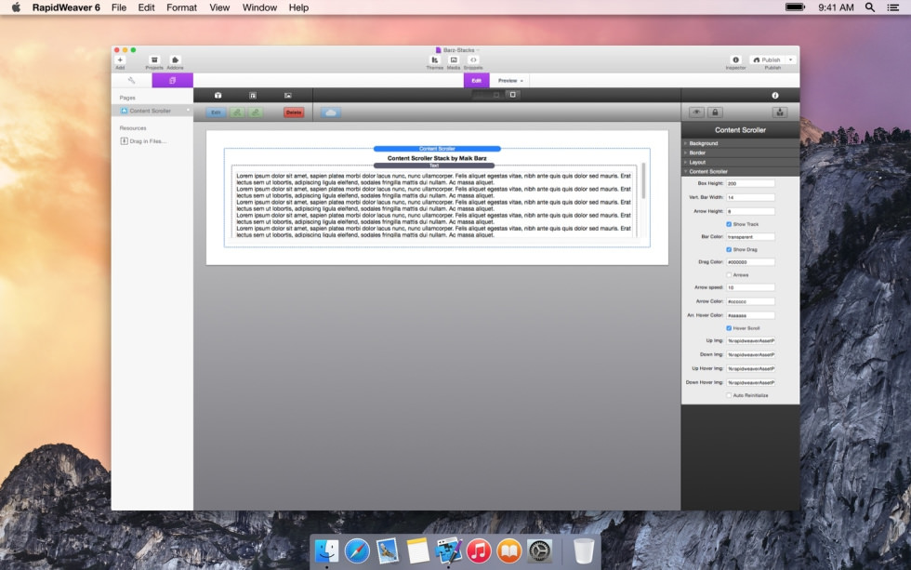This screenshot has width=911, height=570.
Task: Open the Snippets code icon
Action: click(473, 60)
